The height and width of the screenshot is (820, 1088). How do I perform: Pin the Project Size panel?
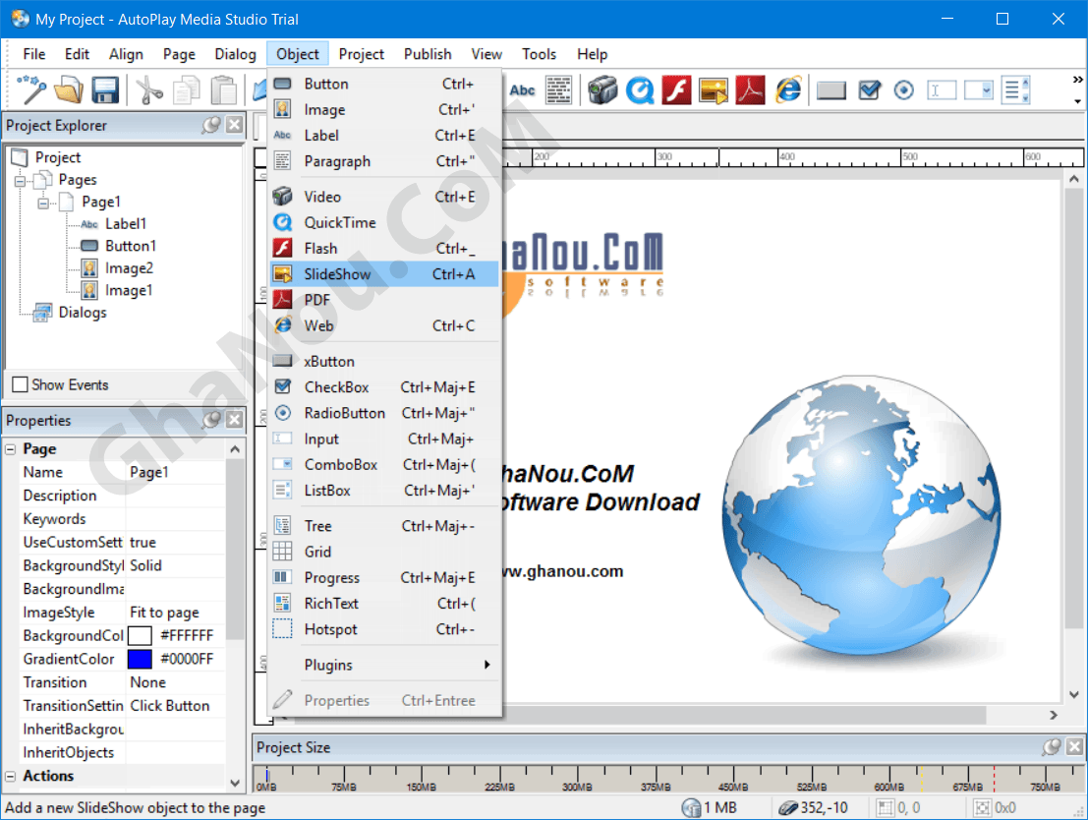(1052, 747)
